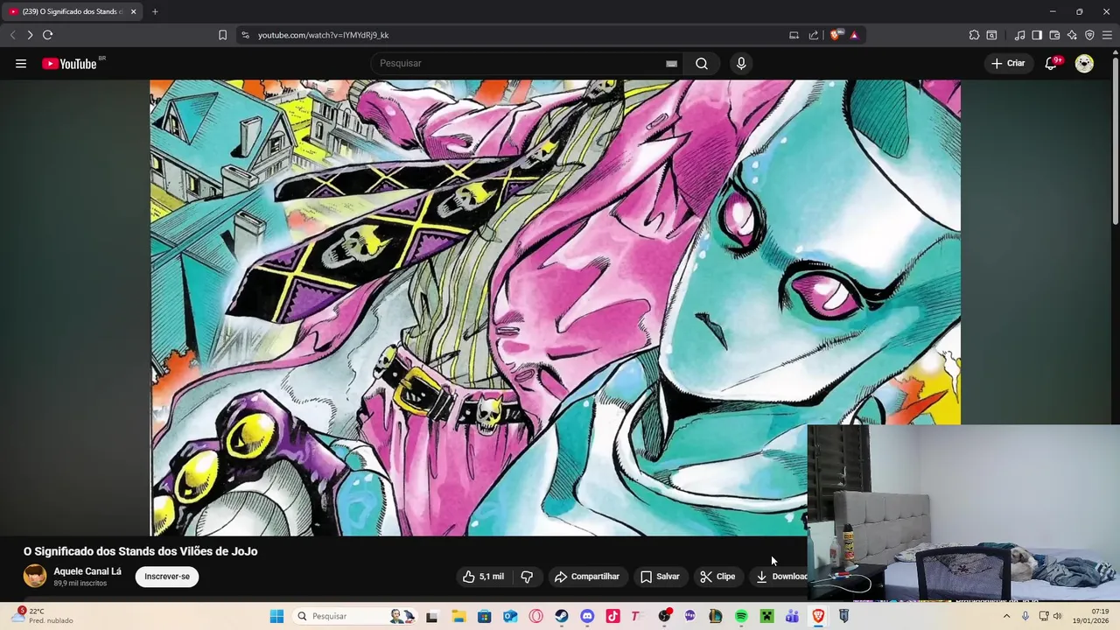Open Discord from the taskbar
1120x630 pixels.
pyautogui.click(x=587, y=616)
